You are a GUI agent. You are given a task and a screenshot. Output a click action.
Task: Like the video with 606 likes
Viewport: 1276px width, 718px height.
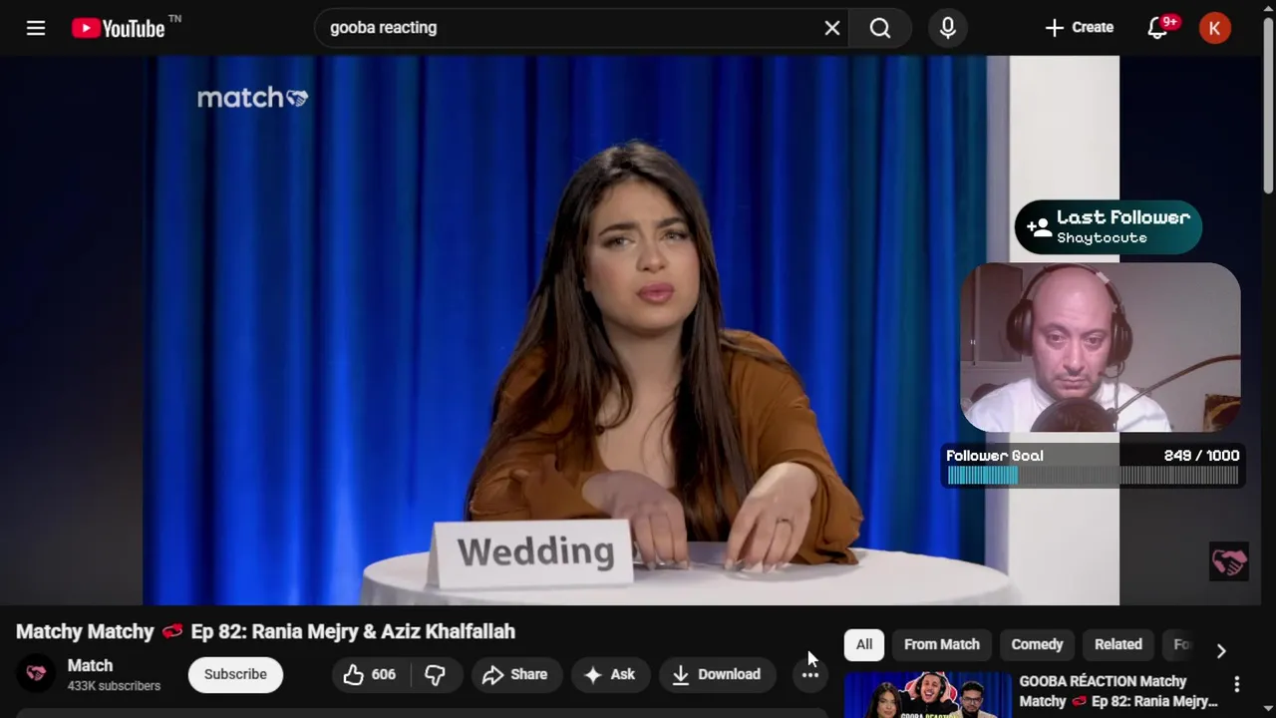[371, 675]
